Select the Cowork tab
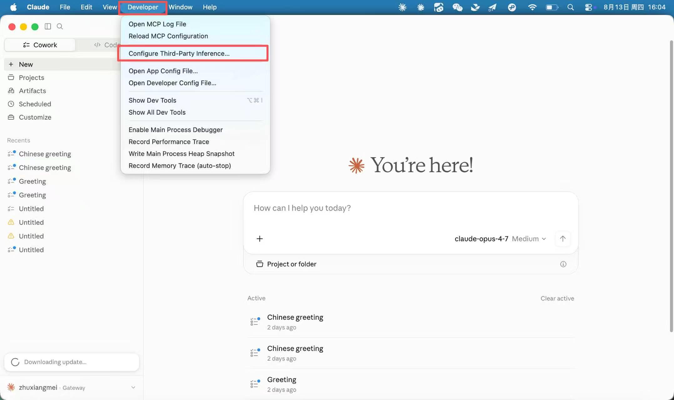 coord(40,45)
